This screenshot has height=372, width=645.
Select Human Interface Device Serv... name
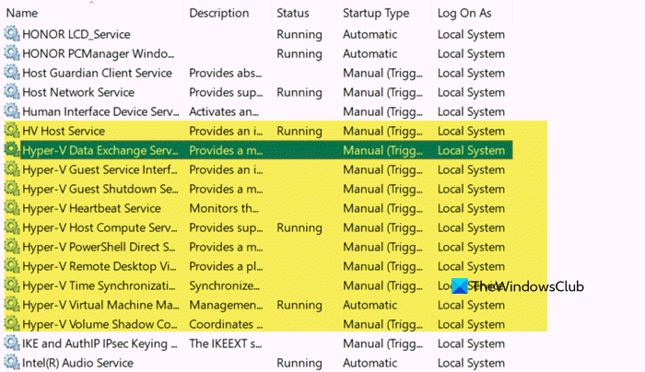(100, 111)
